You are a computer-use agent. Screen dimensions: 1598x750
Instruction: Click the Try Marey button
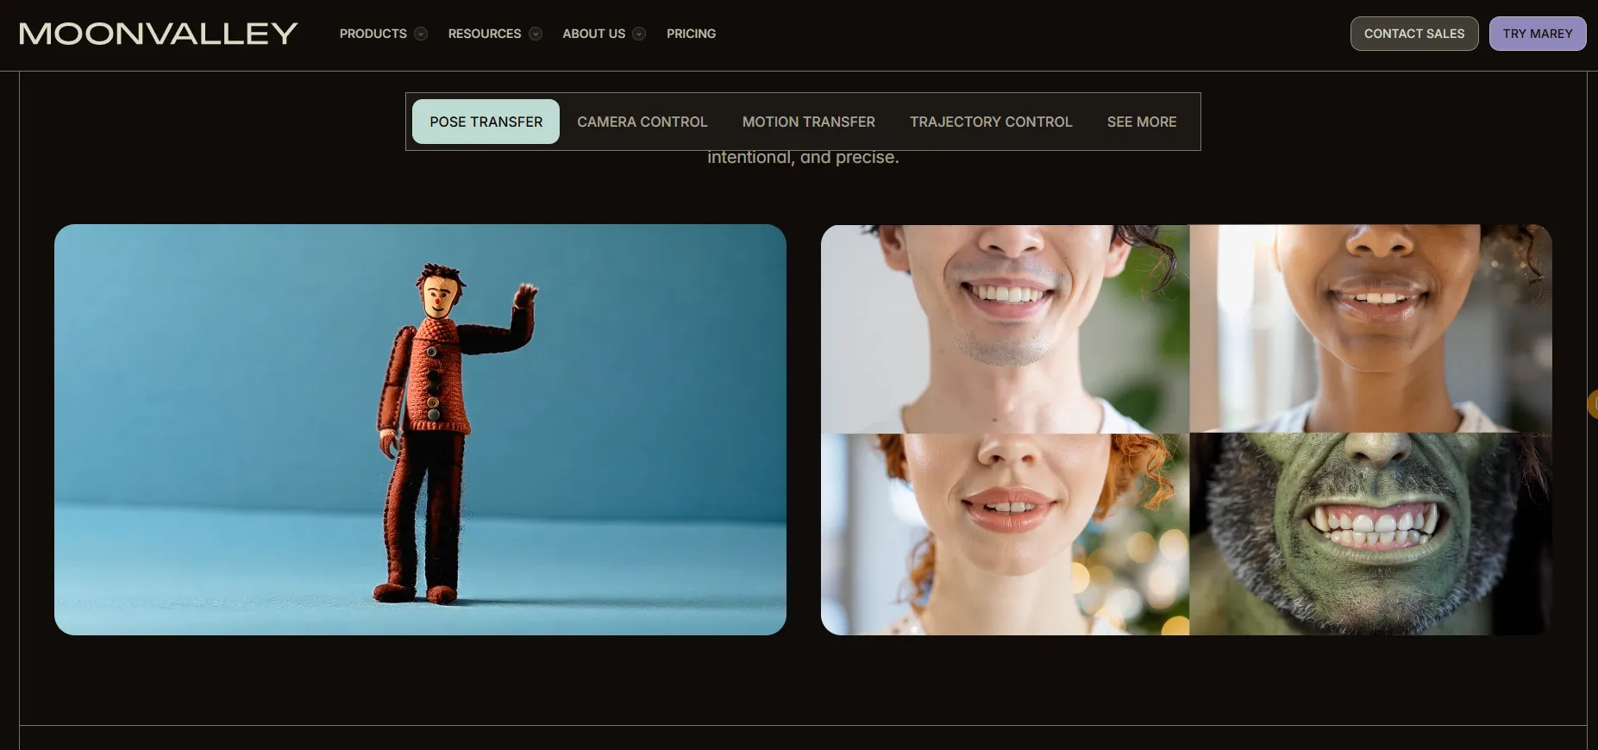click(x=1537, y=34)
